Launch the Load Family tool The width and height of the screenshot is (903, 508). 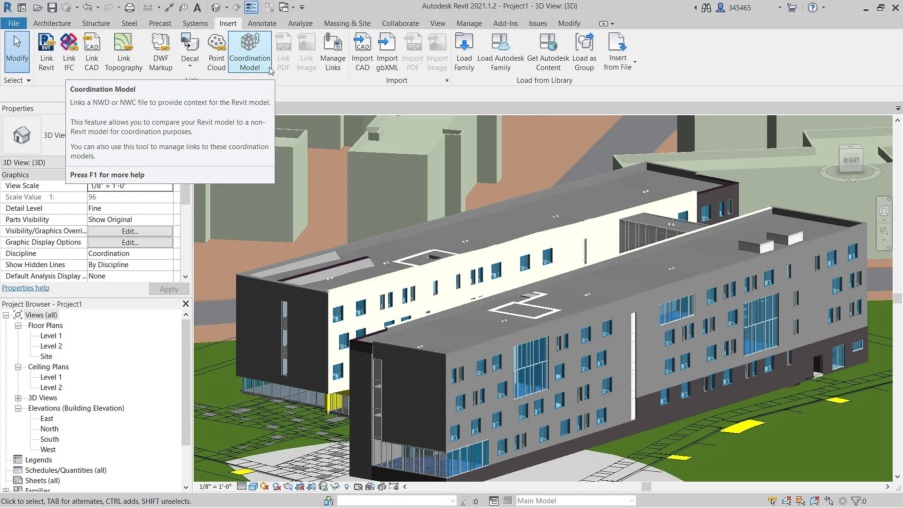(464, 52)
